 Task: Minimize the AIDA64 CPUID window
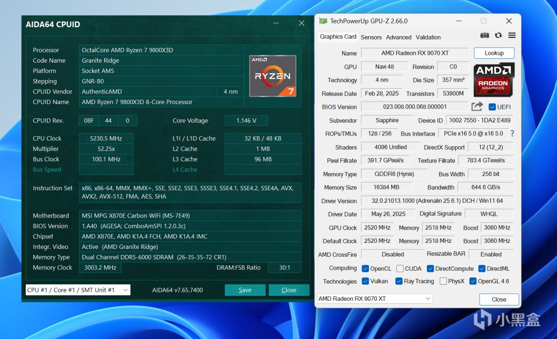[276, 23]
